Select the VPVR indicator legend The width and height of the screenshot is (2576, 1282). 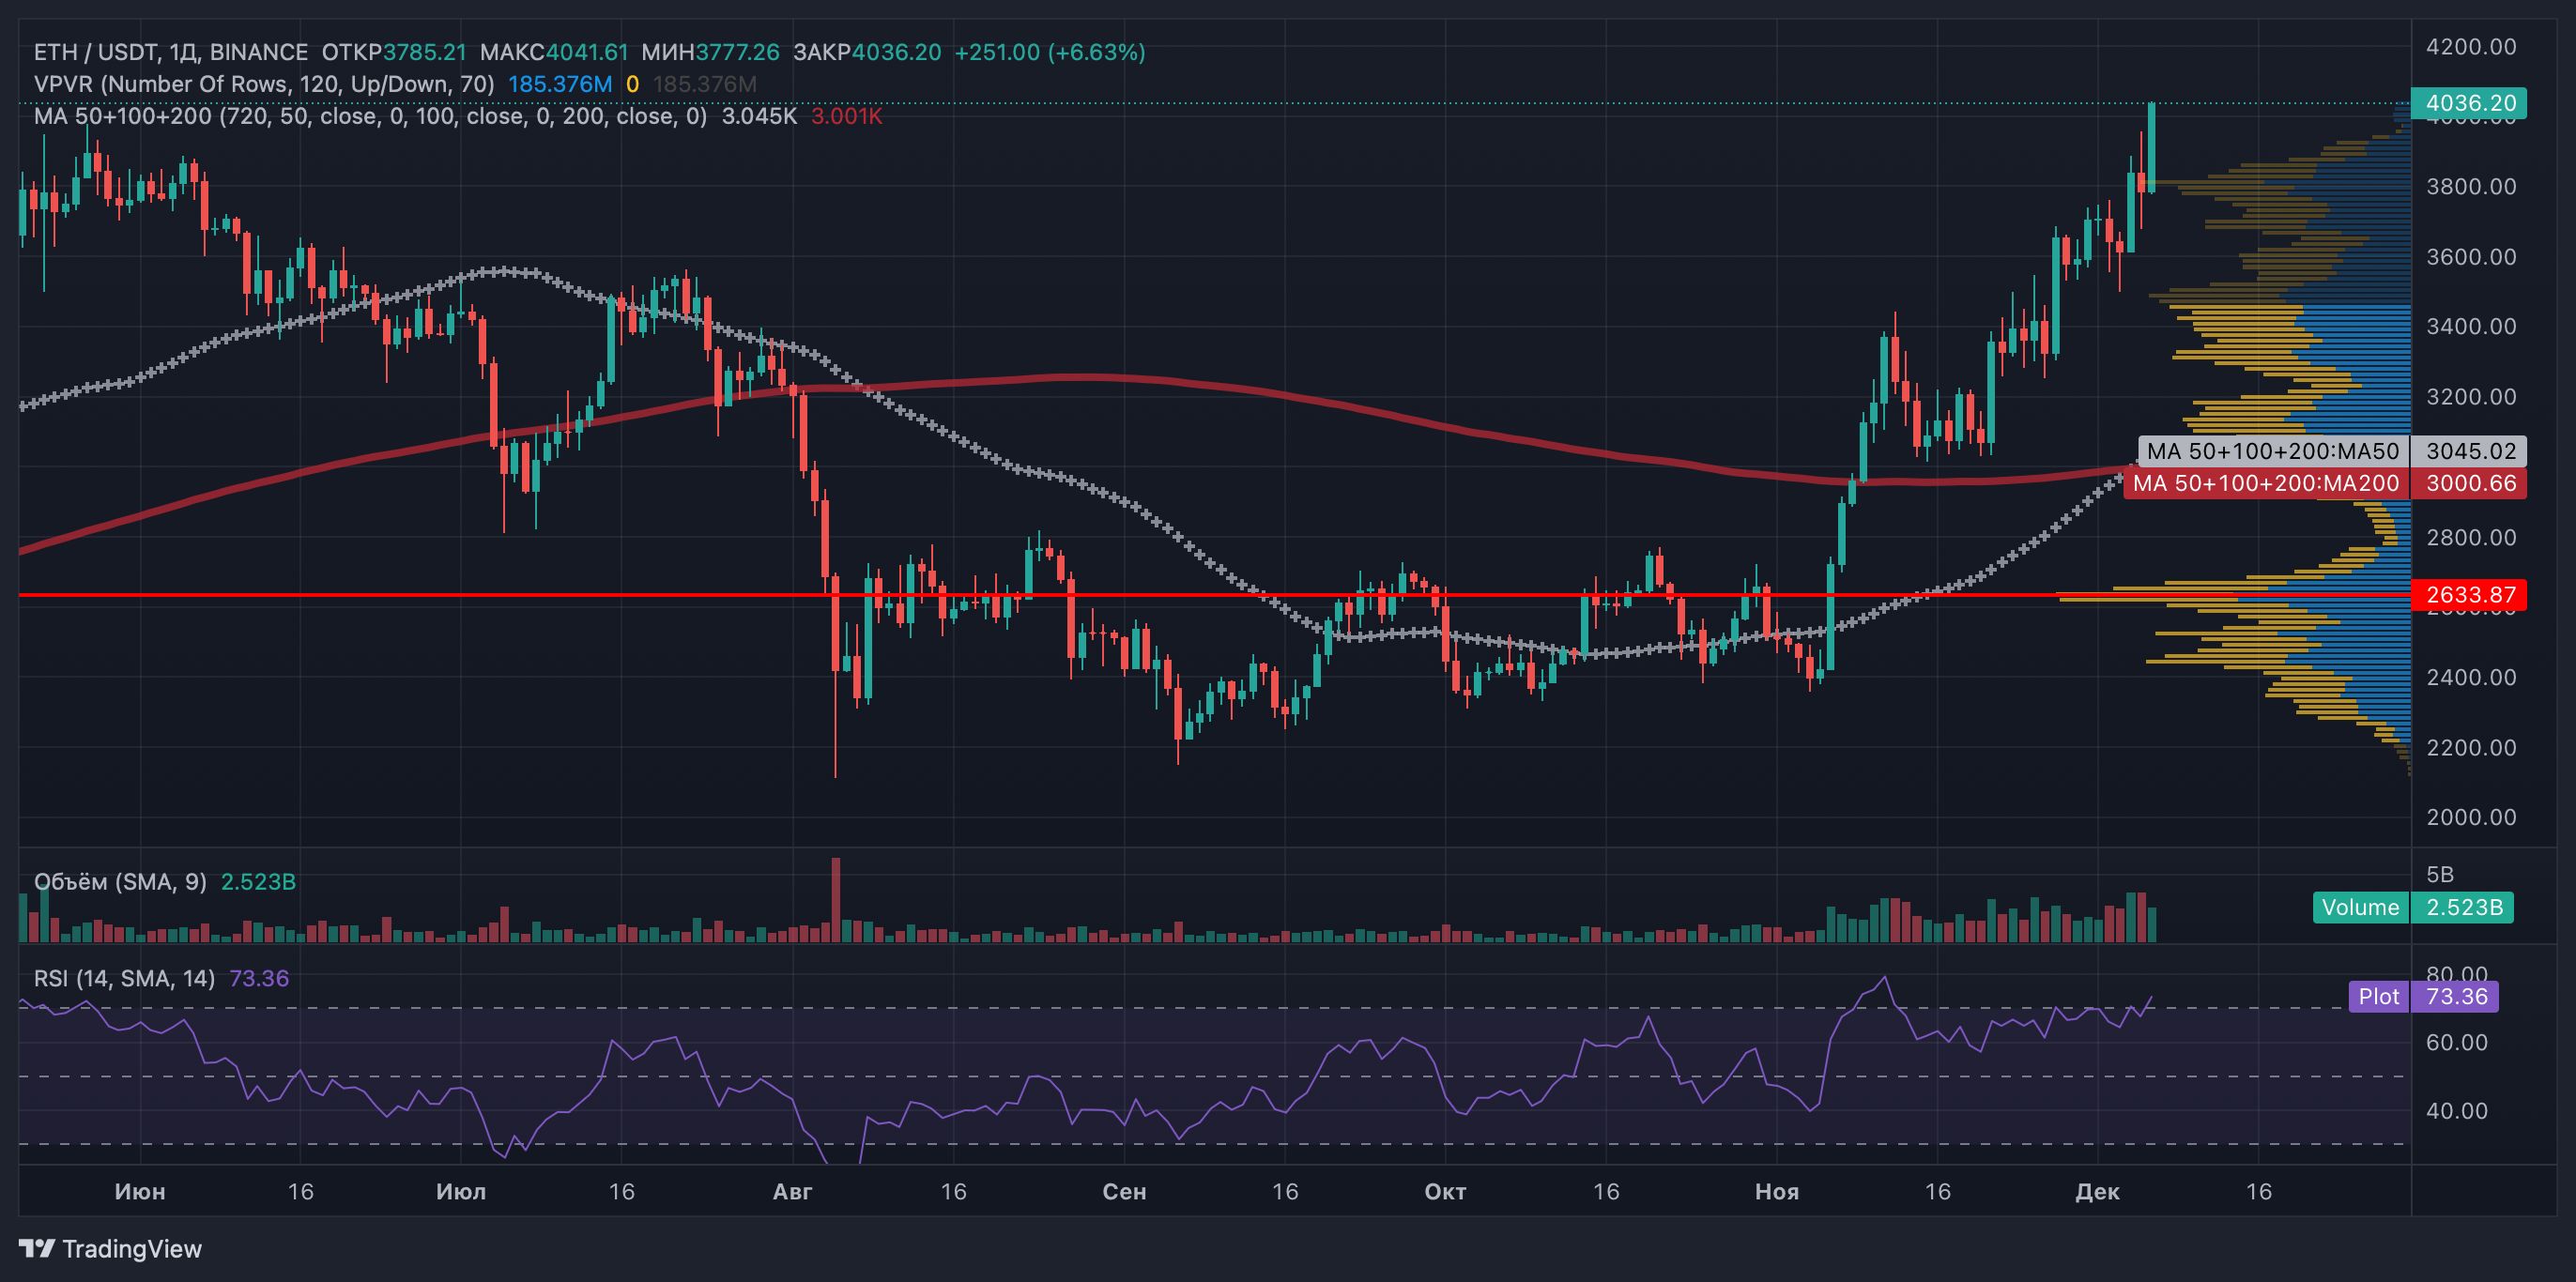click(x=264, y=84)
